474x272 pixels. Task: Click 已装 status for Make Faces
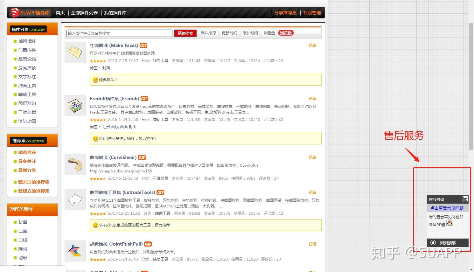coord(312,45)
